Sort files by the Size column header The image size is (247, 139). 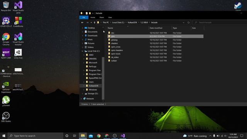(198, 28)
